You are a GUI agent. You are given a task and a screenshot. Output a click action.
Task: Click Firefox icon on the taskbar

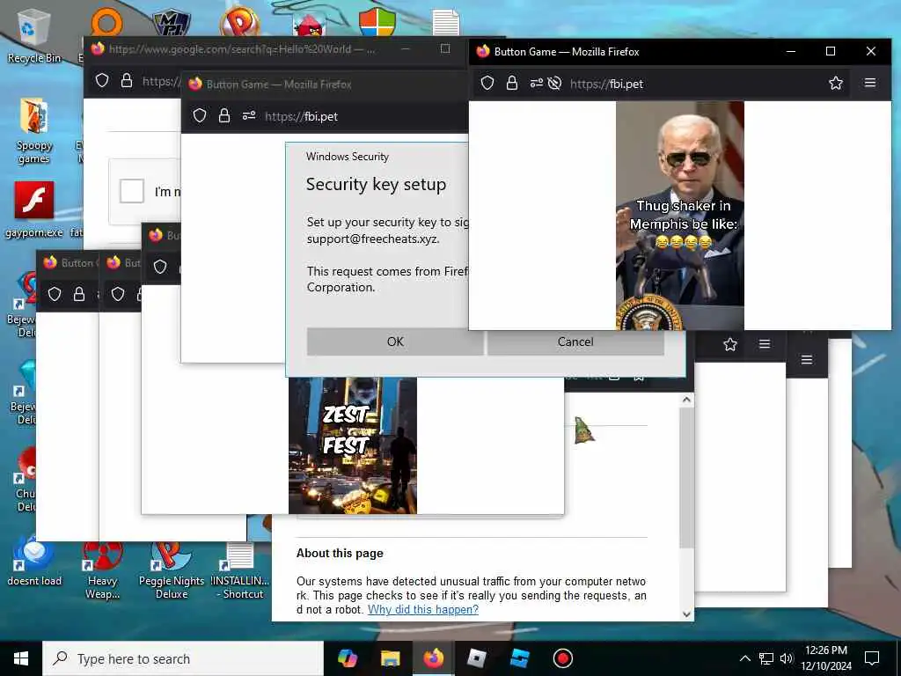[433, 658]
